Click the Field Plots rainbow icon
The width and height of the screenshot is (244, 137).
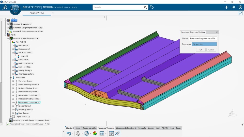[x=13, y=42]
